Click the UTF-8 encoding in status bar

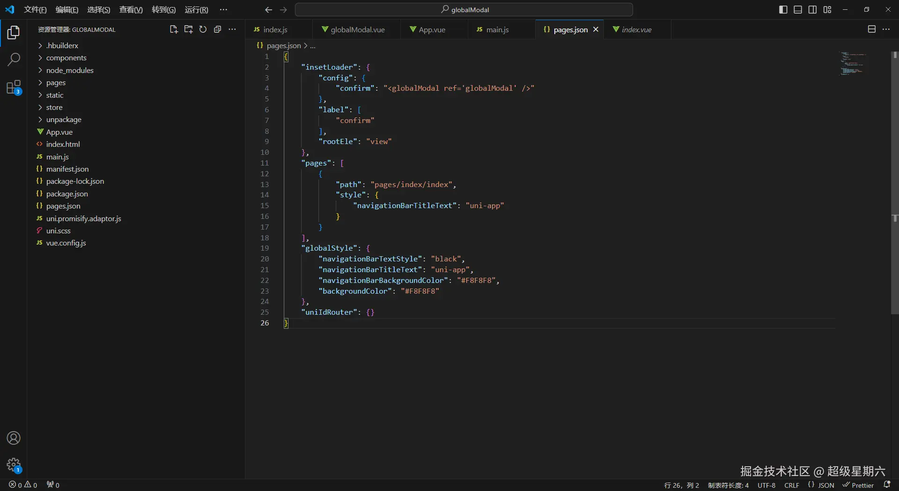coord(766,485)
